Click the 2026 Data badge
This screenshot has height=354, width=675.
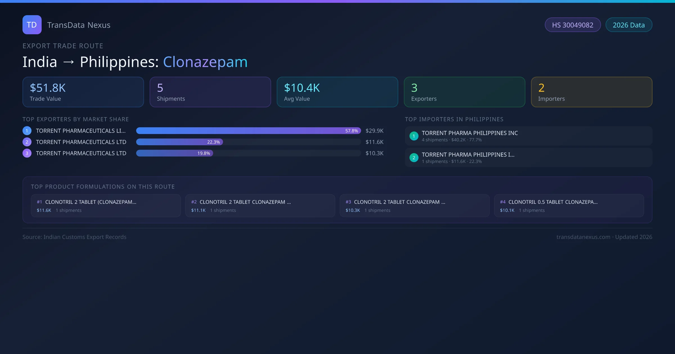point(629,25)
